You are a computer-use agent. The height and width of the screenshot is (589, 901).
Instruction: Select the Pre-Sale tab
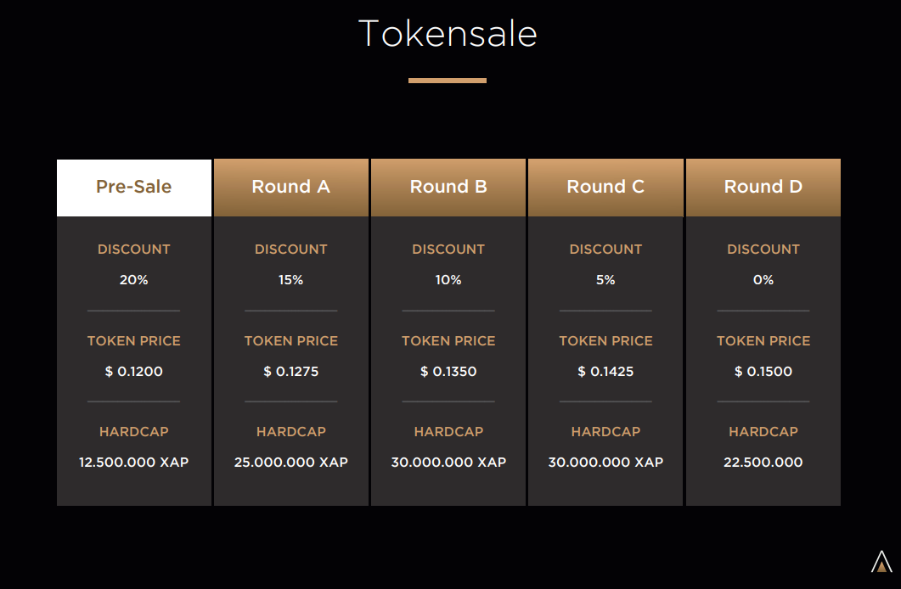(x=134, y=188)
